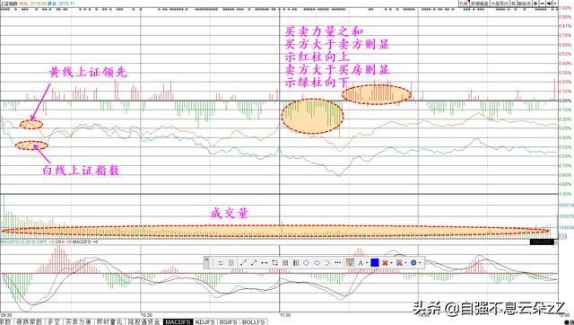Click the narrow single-character button left of the plus icon's neighbor
This screenshot has width=574, height=325.
(513, 4)
